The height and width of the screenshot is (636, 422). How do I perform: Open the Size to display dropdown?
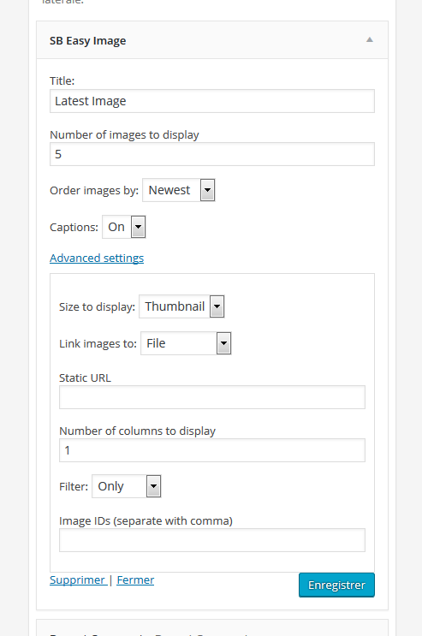(181, 306)
